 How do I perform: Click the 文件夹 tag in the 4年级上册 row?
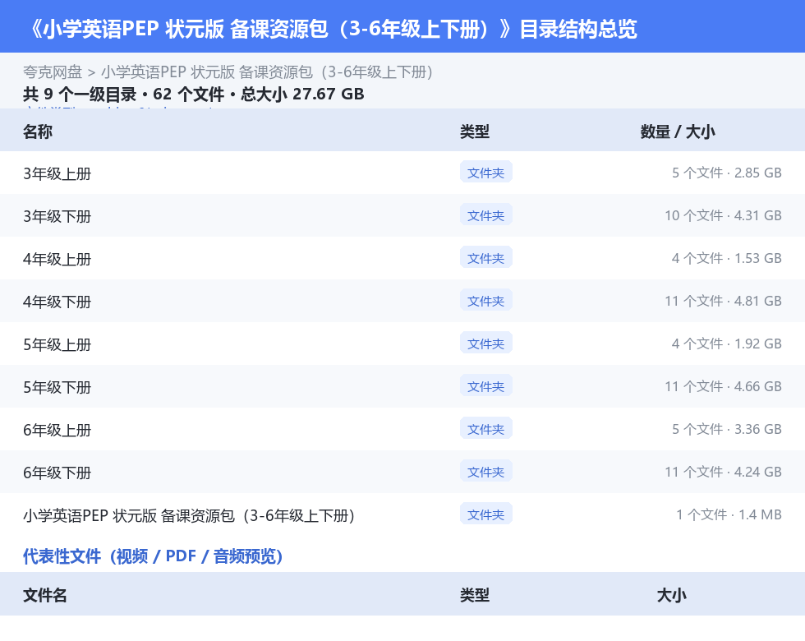pyautogui.click(x=485, y=258)
